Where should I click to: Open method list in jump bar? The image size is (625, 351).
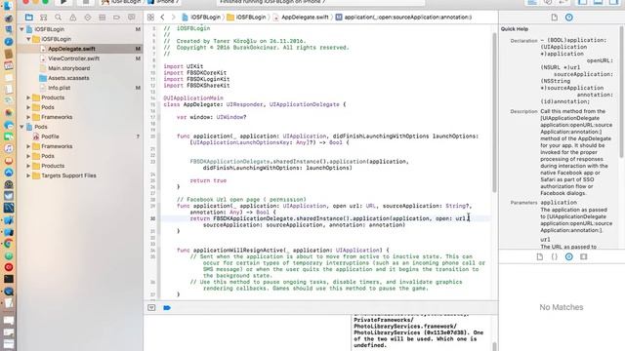tap(403, 18)
